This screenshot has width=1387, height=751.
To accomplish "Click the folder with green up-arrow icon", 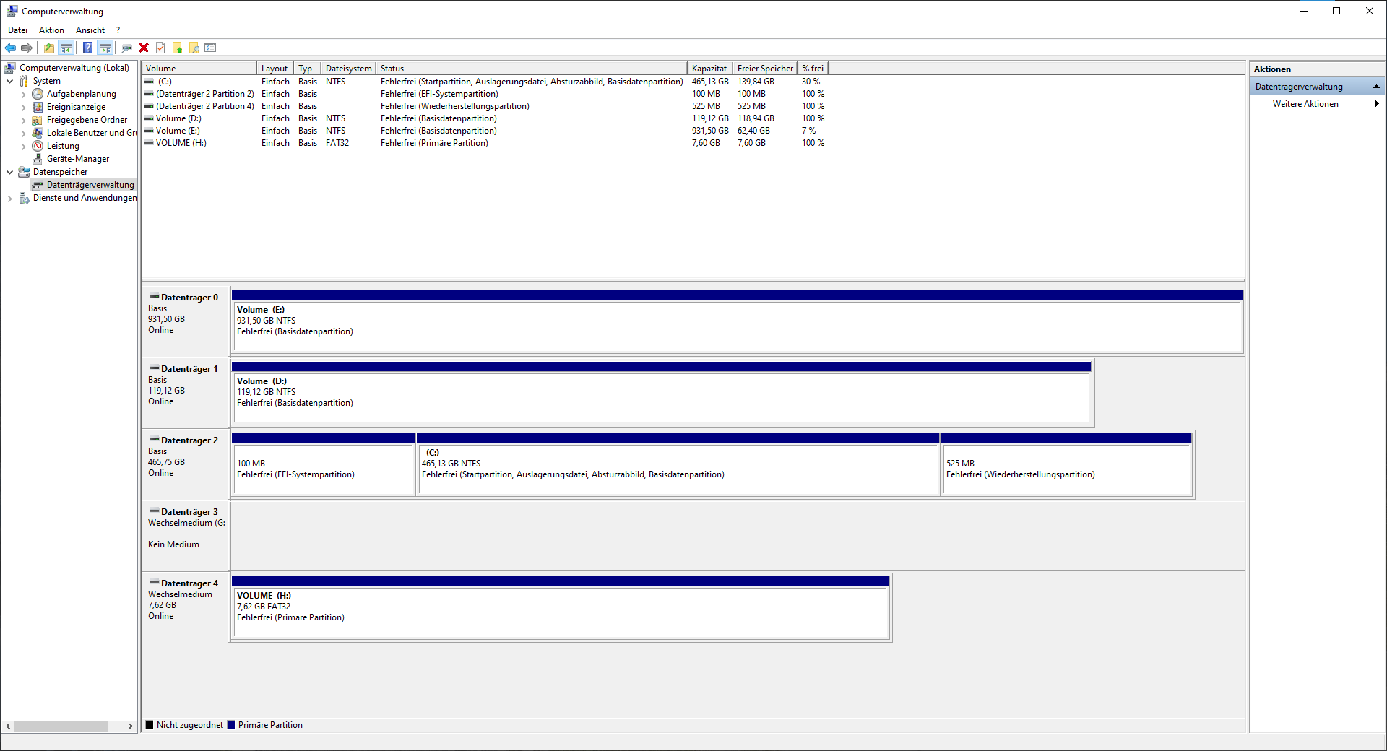I will coord(177,48).
